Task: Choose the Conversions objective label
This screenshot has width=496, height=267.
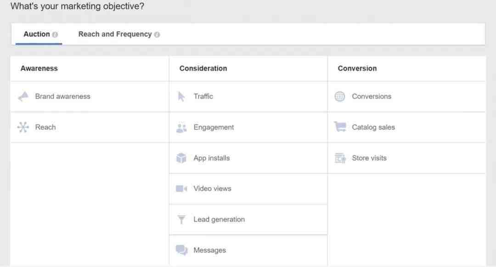Action: click(x=372, y=97)
